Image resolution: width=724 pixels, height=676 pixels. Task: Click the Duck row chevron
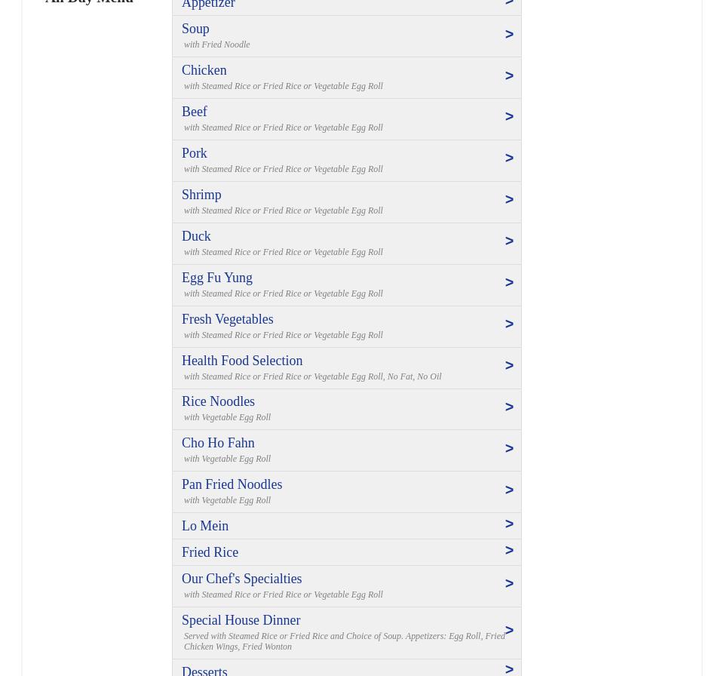(x=509, y=241)
